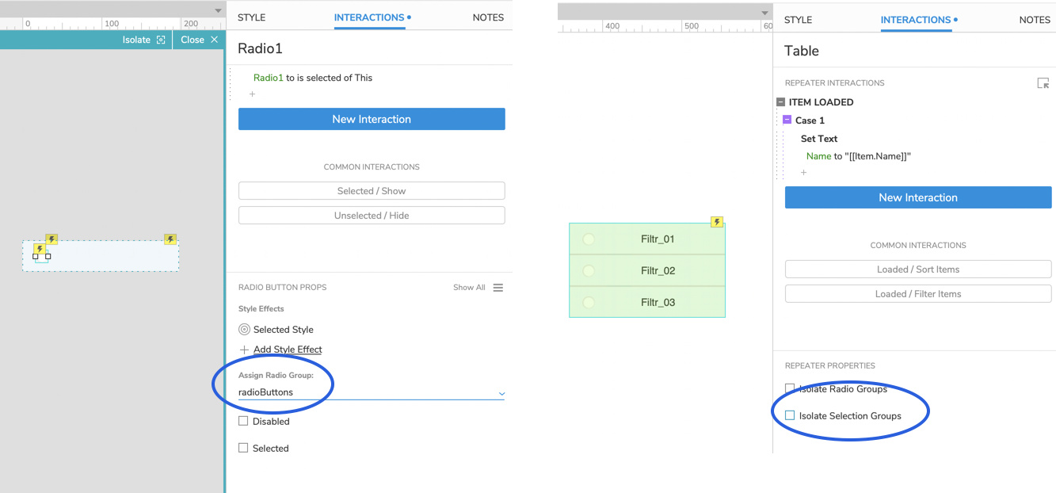Open the Assign Radio Group dropdown
Viewport: 1056px width, 493px height.
(x=501, y=393)
